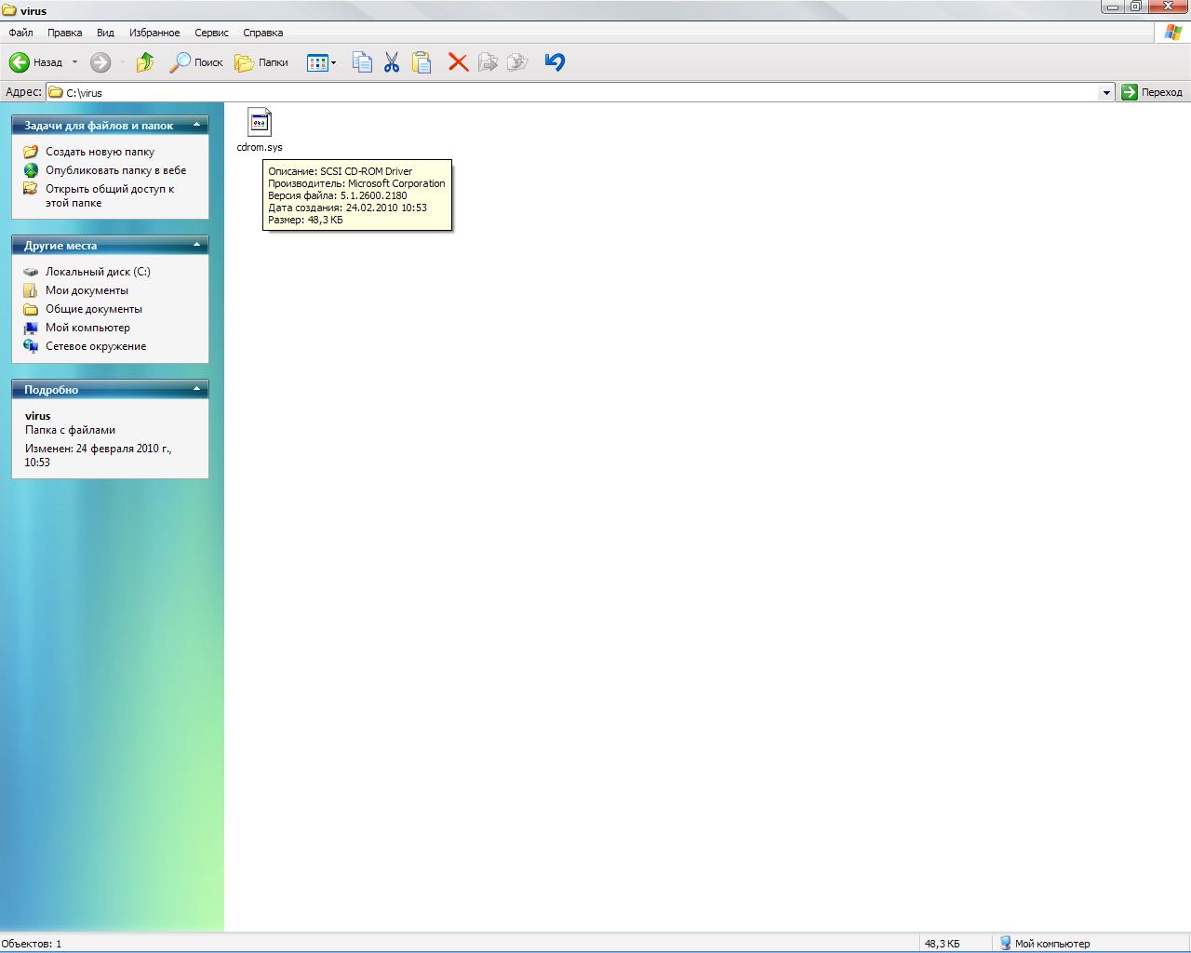Click the globe icon beside Опубликовать папку
The width and height of the screenshot is (1191, 953).
pyautogui.click(x=31, y=170)
